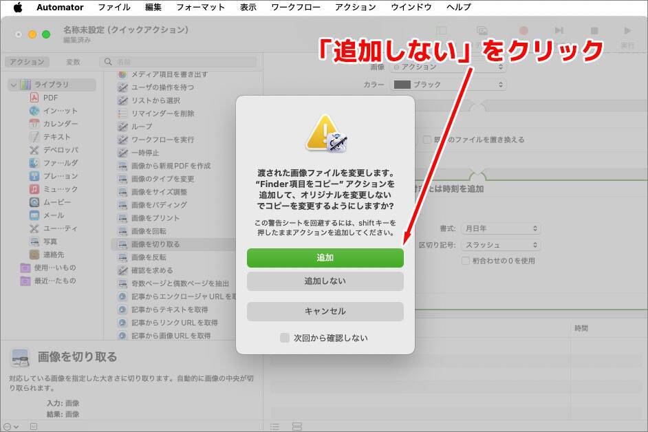This screenshot has height=432, width=648.
Task: Select 画像から新規PDFを作成 action
Action: pyautogui.click(x=171, y=166)
